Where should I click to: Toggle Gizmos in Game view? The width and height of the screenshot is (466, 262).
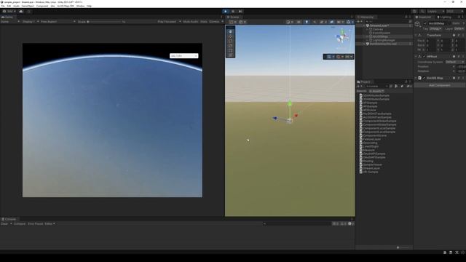(214, 22)
